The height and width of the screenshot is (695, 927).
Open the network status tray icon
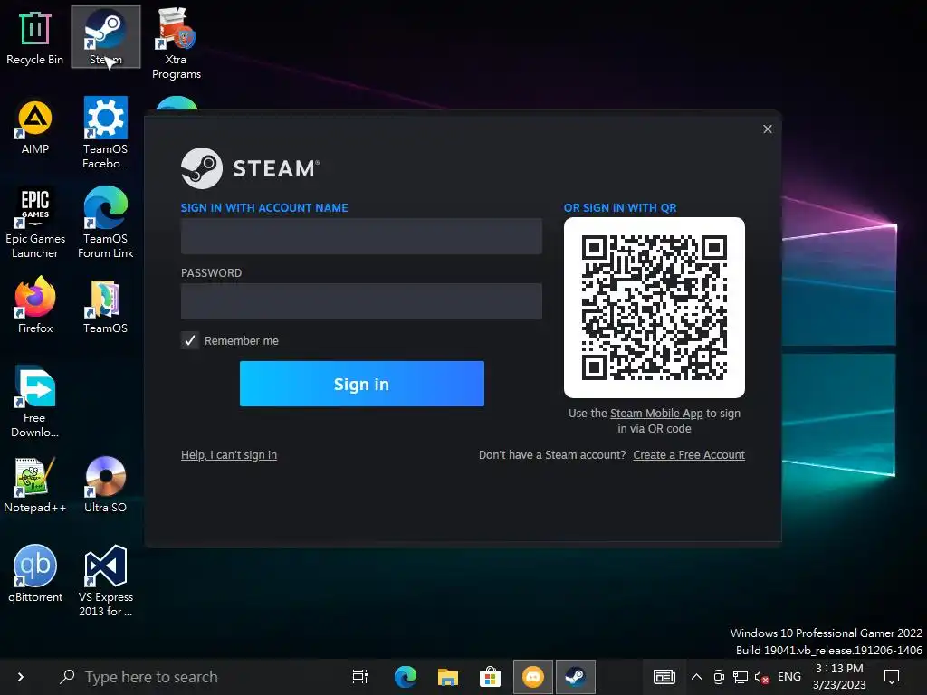(741, 677)
